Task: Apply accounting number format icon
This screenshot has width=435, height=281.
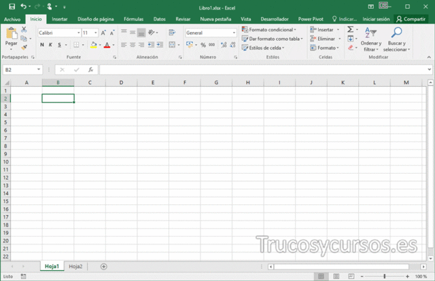Action: [x=190, y=45]
